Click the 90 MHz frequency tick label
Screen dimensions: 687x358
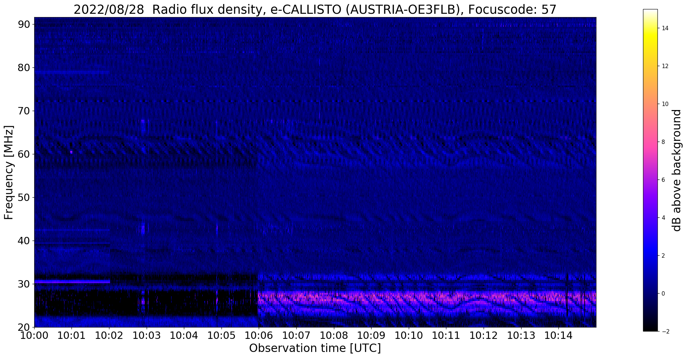tap(24, 24)
